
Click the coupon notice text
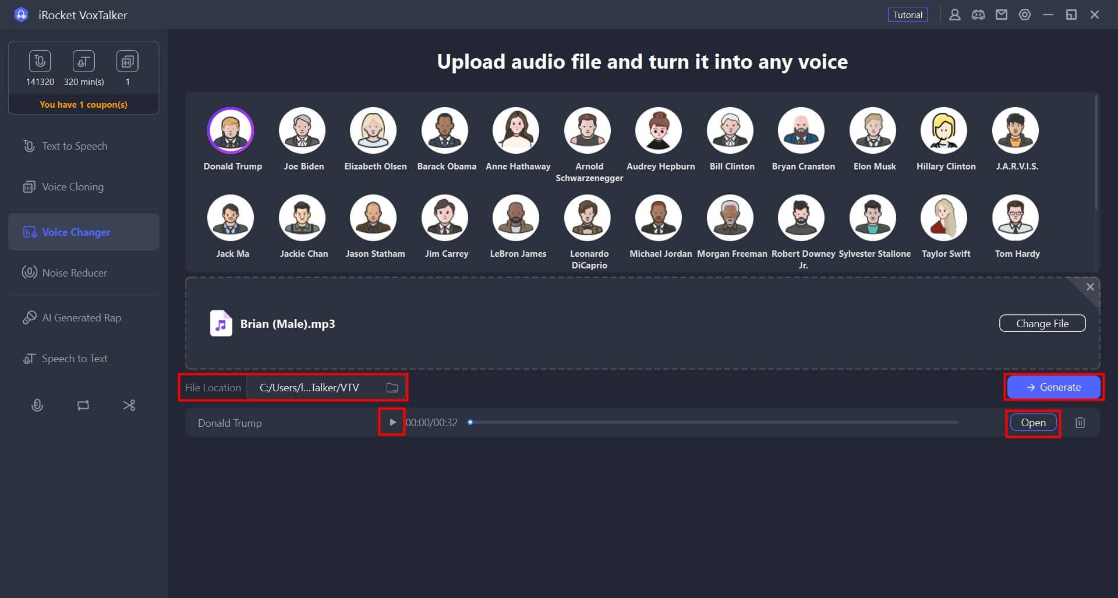[x=83, y=105]
